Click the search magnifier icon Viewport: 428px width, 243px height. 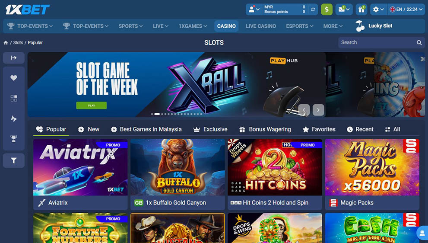[x=419, y=43]
